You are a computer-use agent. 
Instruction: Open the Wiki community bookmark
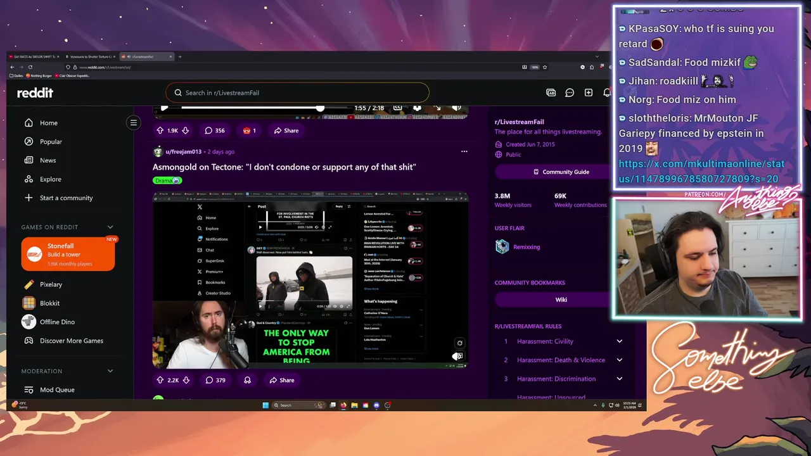pos(561,300)
